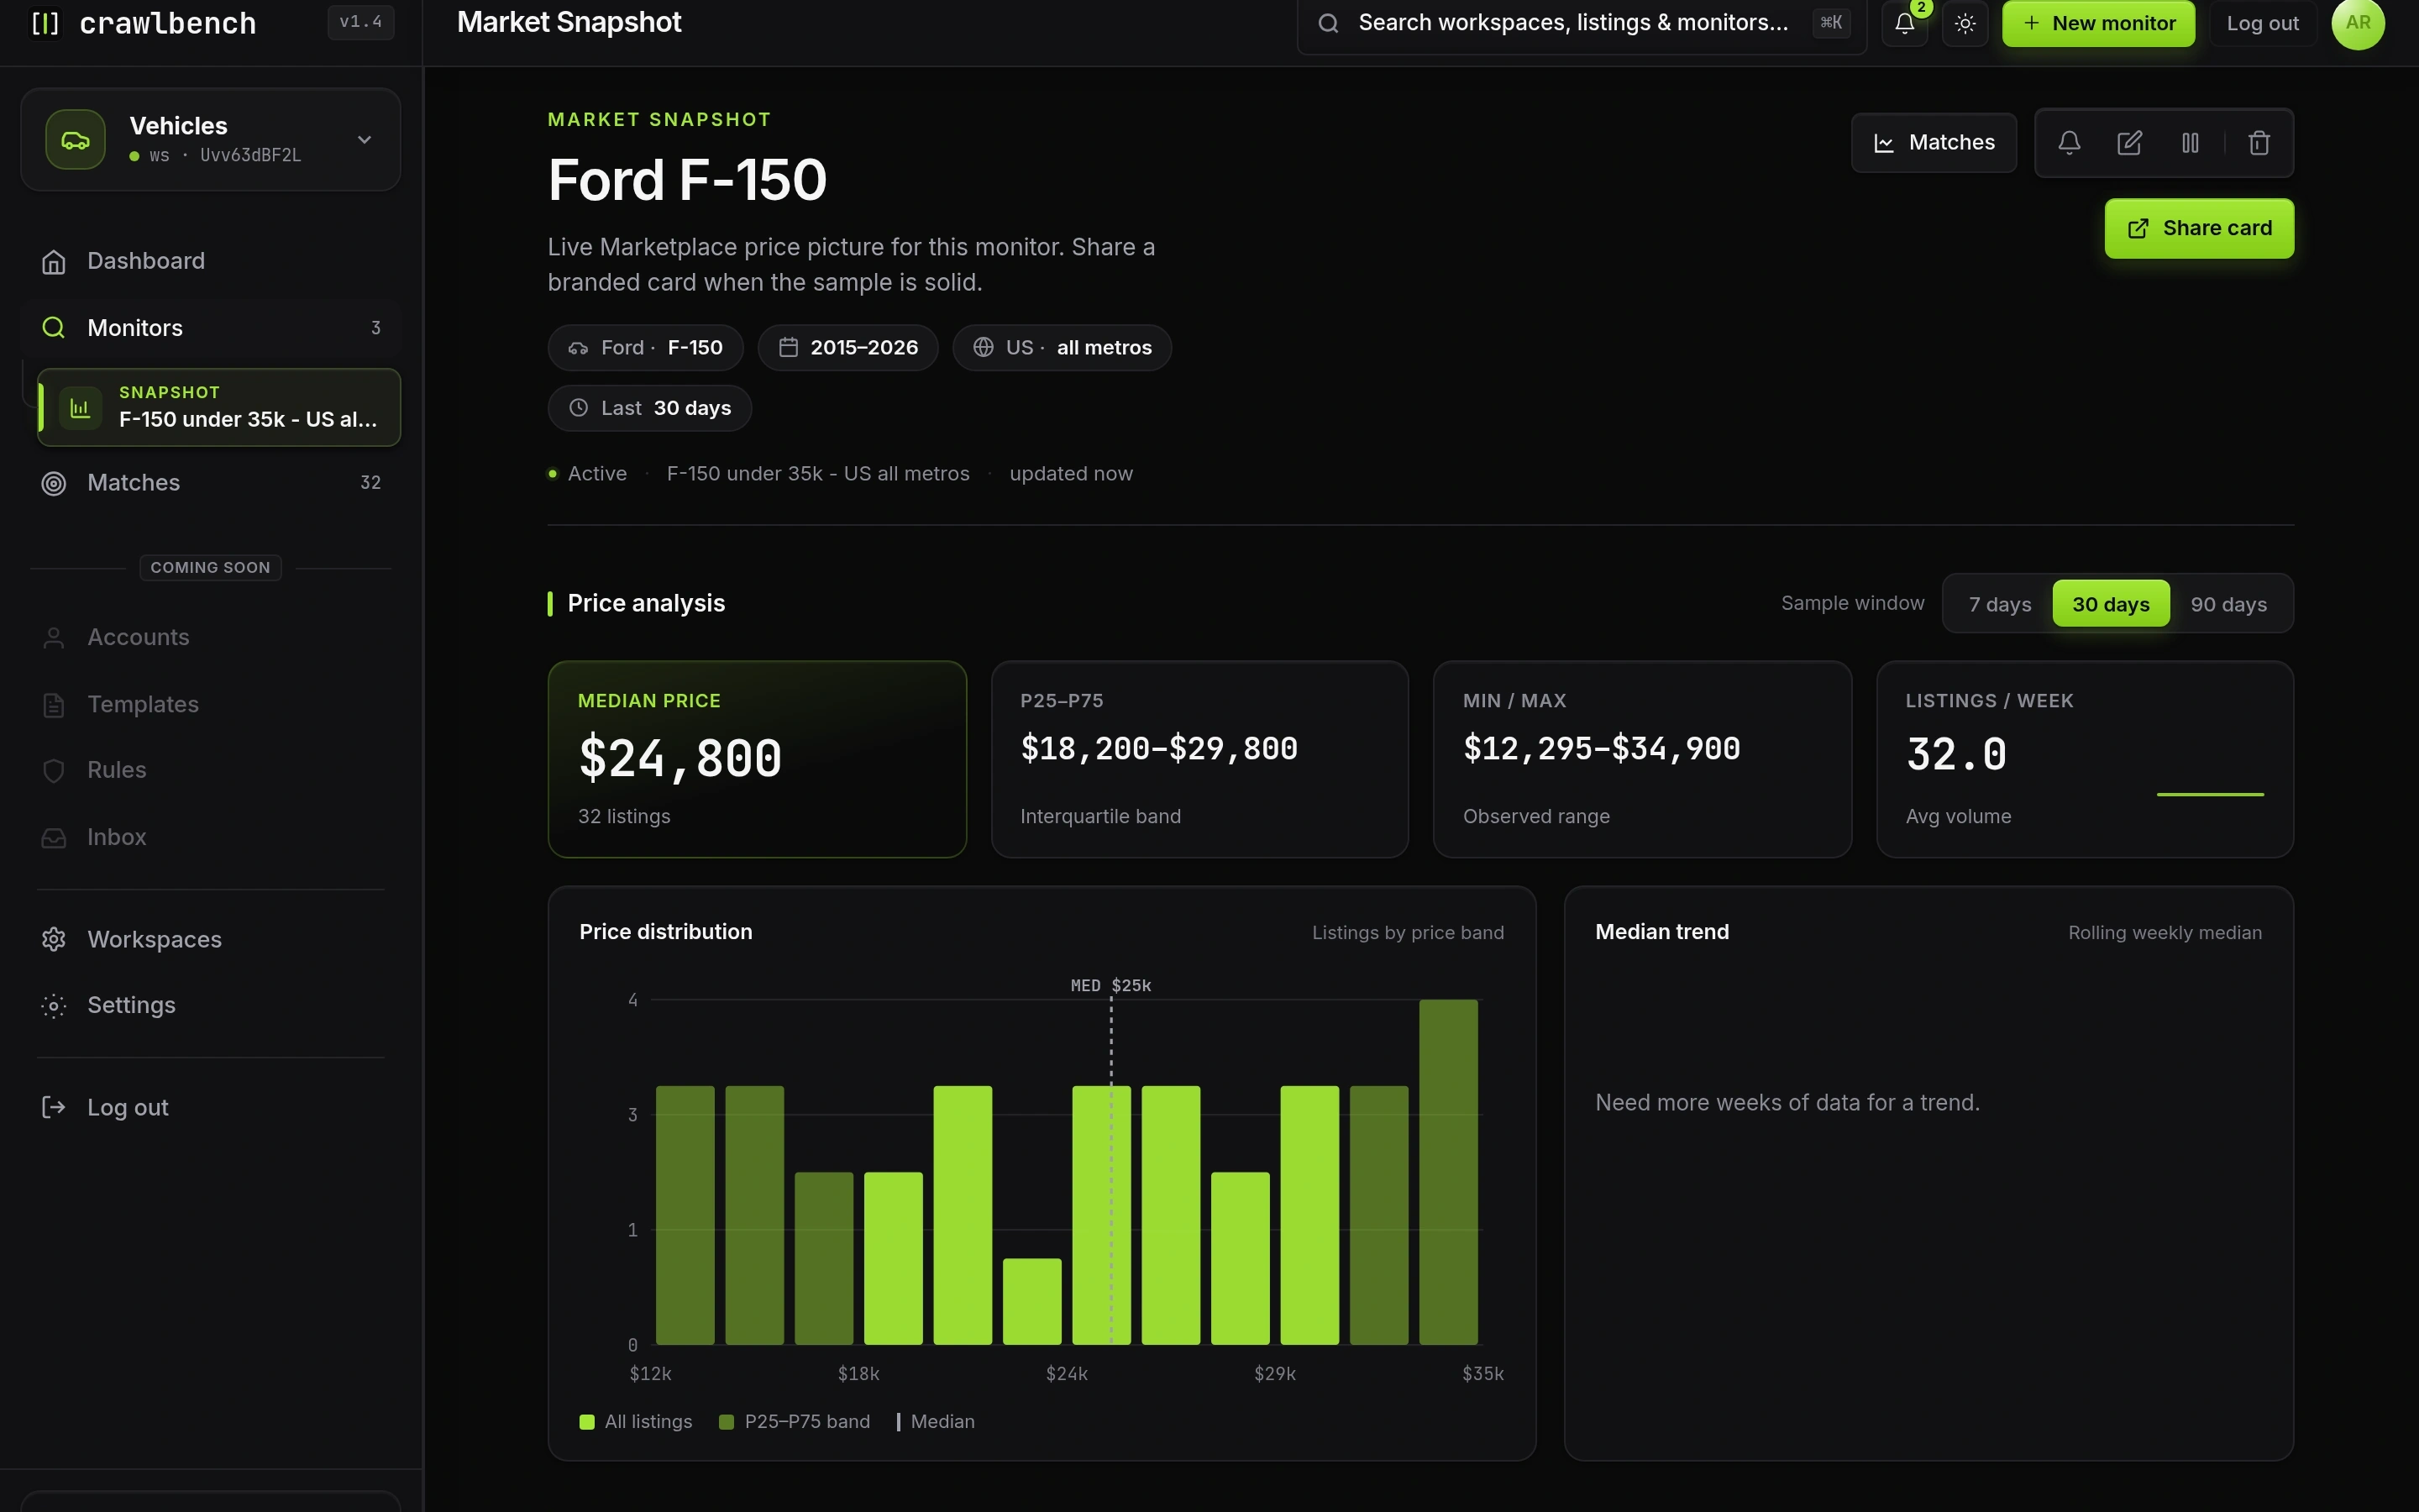Open Matches in the sidebar

pos(211,483)
